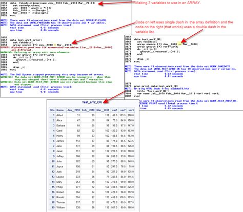Click the highlighted double dash in array statement
This screenshot has width=243, height=212.
coord(179,44)
